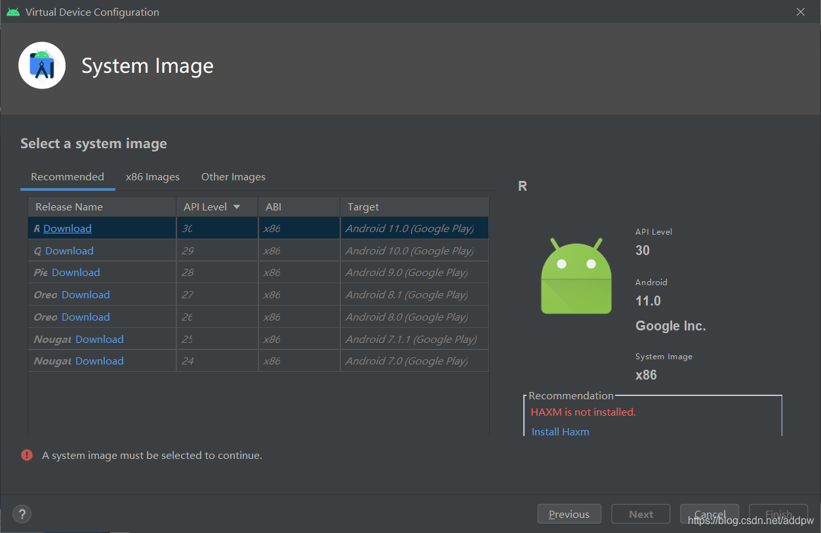Click x86 ABI cell in Pie row
This screenshot has height=533, width=821.
(x=299, y=272)
